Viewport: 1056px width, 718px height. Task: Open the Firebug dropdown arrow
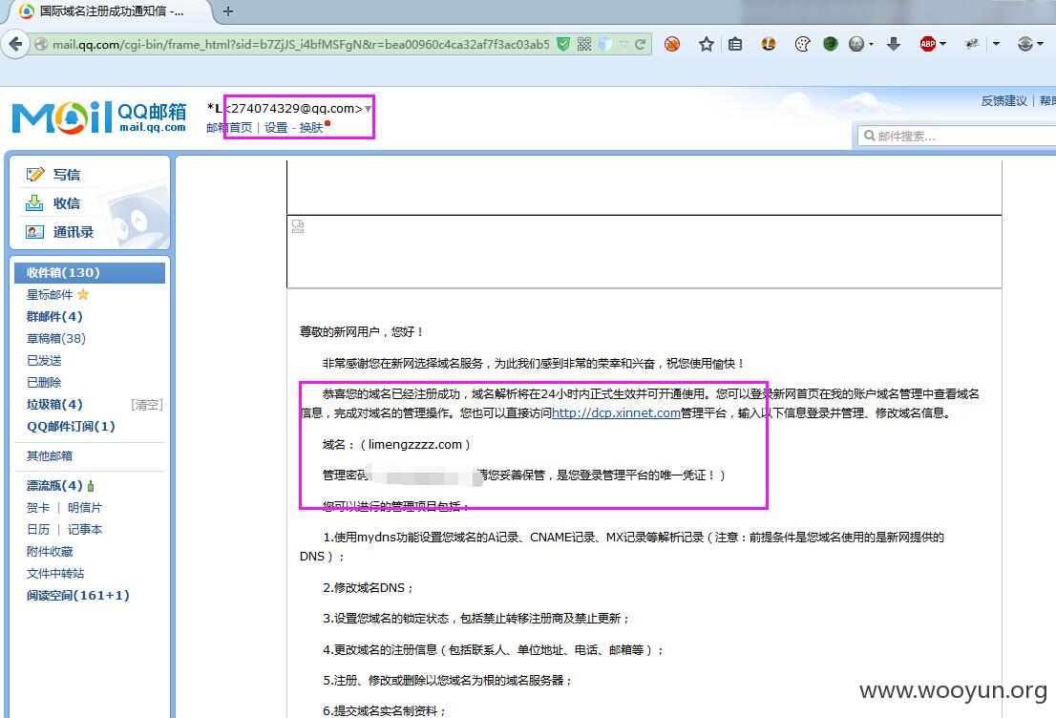point(996,45)
